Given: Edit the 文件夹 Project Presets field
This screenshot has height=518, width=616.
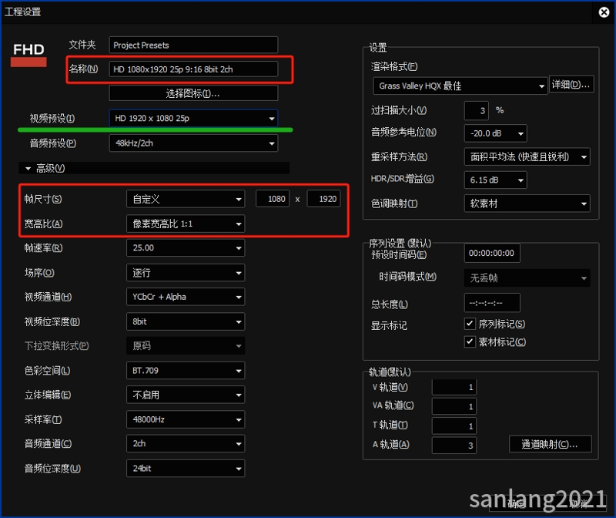Looking at the screenshot, I should pyautogui.click(x=193, y=45).
